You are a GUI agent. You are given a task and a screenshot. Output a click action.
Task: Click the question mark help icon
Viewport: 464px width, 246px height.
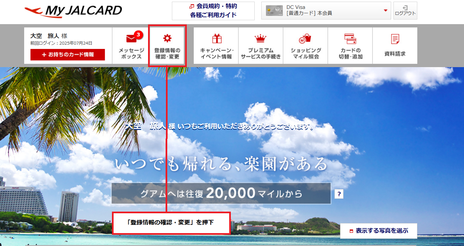(339, 194)
